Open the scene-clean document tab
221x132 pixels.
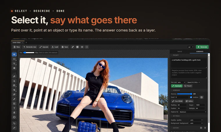pos(17,42)
